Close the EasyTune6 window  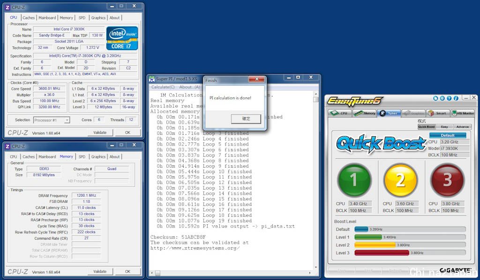pos(473,98)
